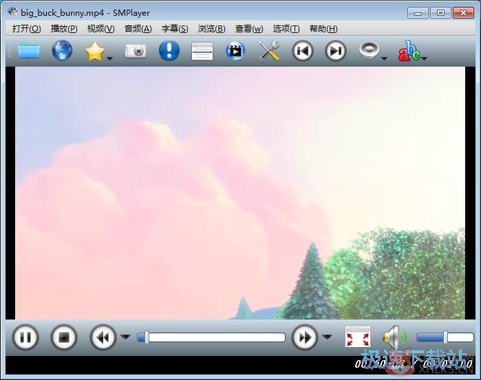
Task: Open the 视频(V) menu
Action: coord(100,28)
